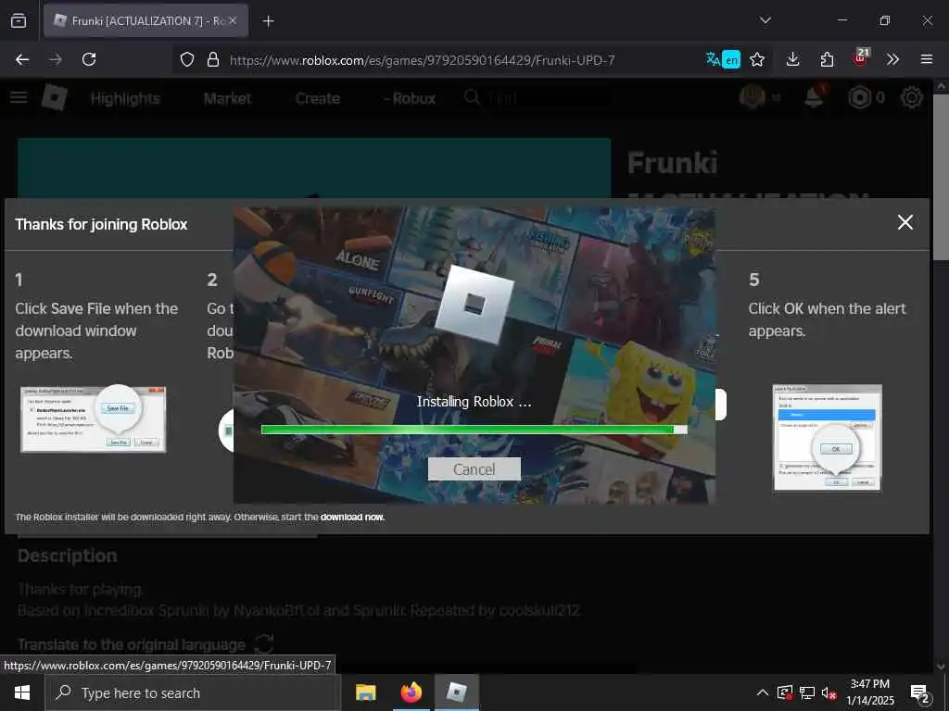The image size is (949, 711).
Task: Open the Robux nav item
Action: pos(410,98)
